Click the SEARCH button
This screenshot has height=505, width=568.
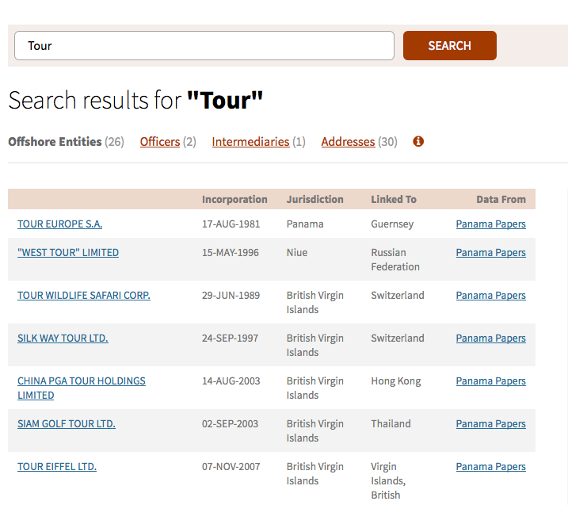click(x=449, y=46)
